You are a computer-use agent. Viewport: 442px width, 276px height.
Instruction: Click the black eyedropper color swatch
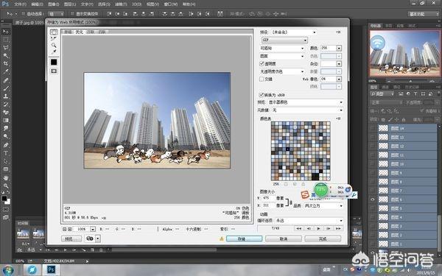point(54,62)
